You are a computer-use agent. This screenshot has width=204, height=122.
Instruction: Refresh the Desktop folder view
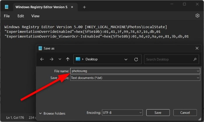136,59
